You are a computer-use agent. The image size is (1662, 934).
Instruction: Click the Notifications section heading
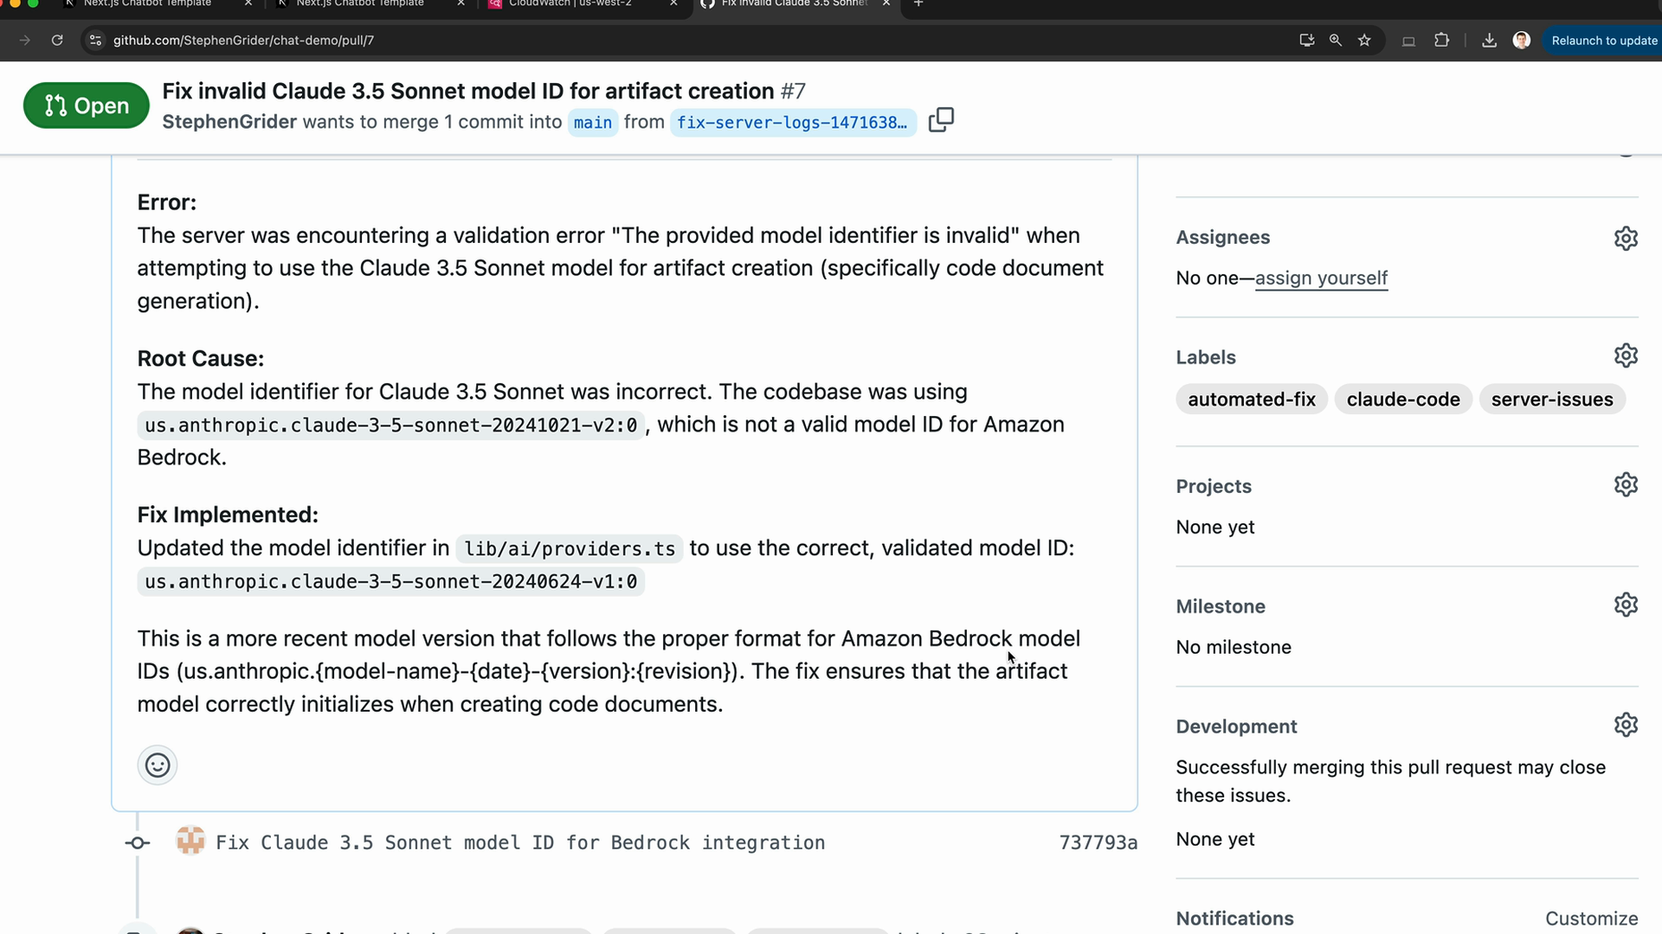click(1235, 918)
